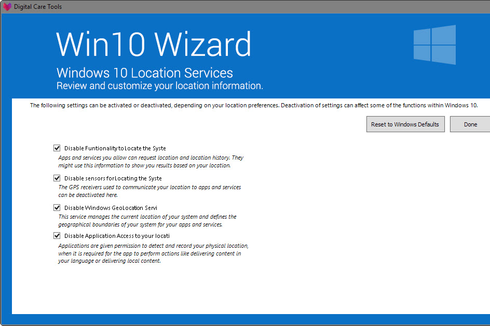Screen dimensions: 490x326
Task: Click the 'Apps and services you allow' description
Action: point(151,162)
